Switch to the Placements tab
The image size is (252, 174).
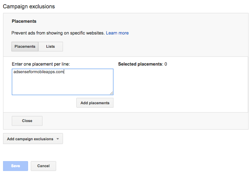click(x=25, y=47)
